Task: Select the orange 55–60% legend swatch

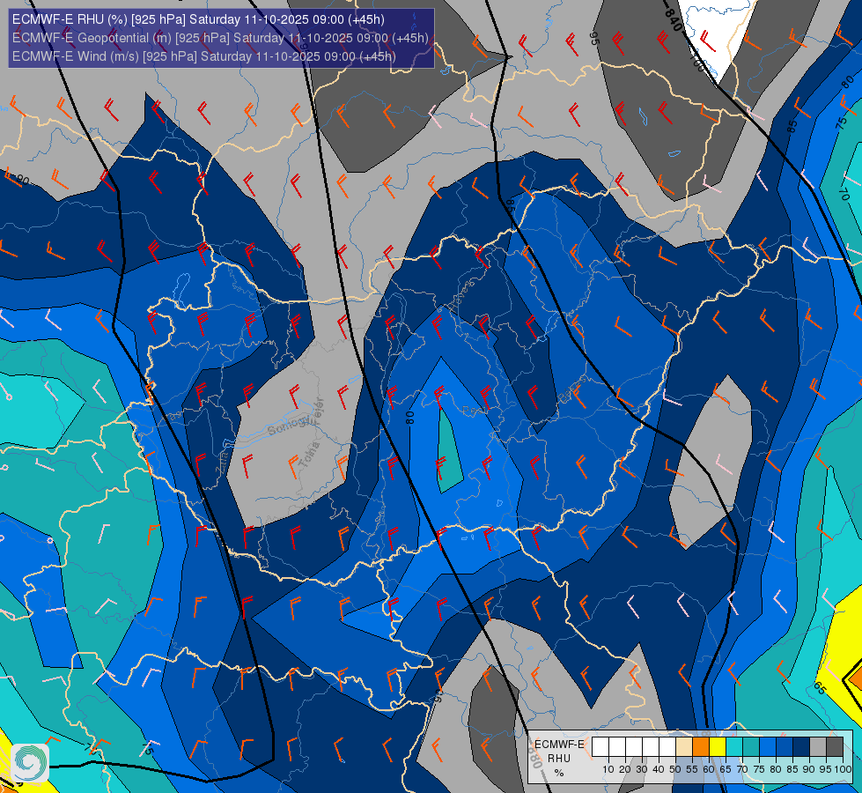Action: pos(700,746)
